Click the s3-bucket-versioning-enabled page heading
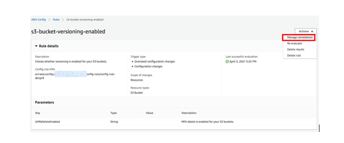 [68, 32]
